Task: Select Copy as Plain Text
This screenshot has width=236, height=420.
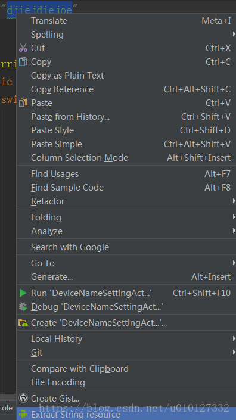Action: tap(126, 76)
